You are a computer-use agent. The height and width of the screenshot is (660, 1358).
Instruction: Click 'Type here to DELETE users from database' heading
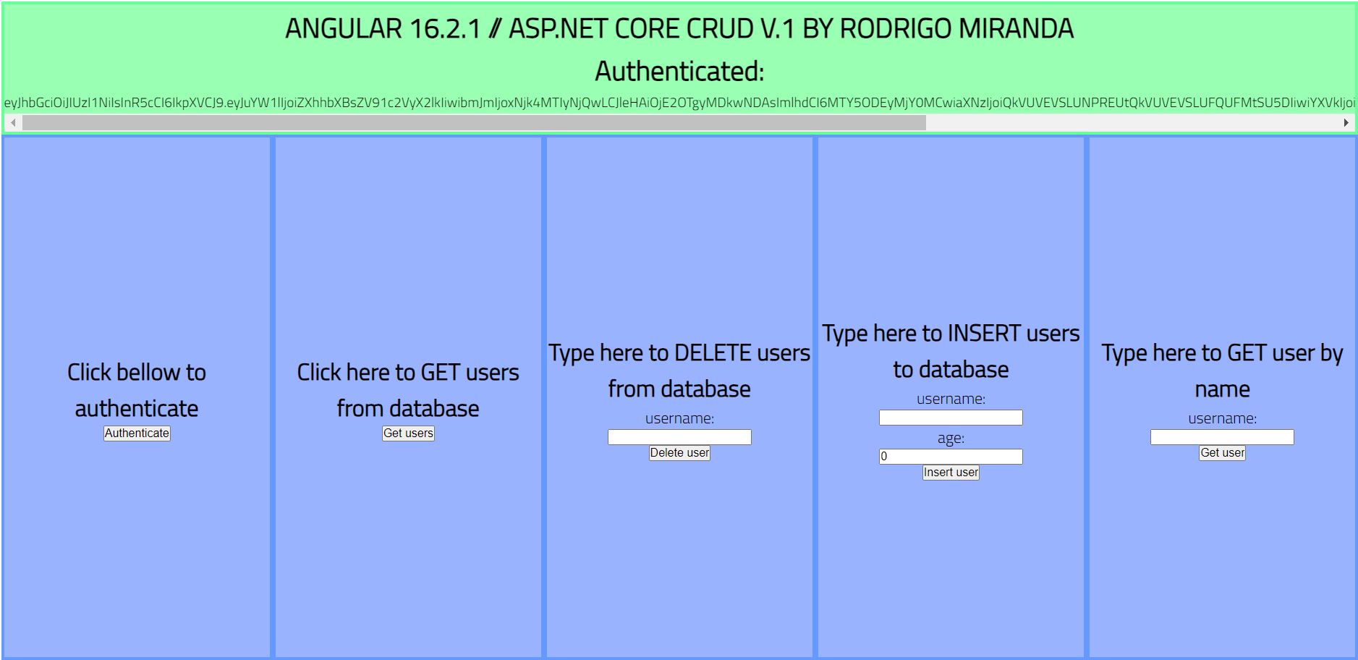click(x=679, y=371)
